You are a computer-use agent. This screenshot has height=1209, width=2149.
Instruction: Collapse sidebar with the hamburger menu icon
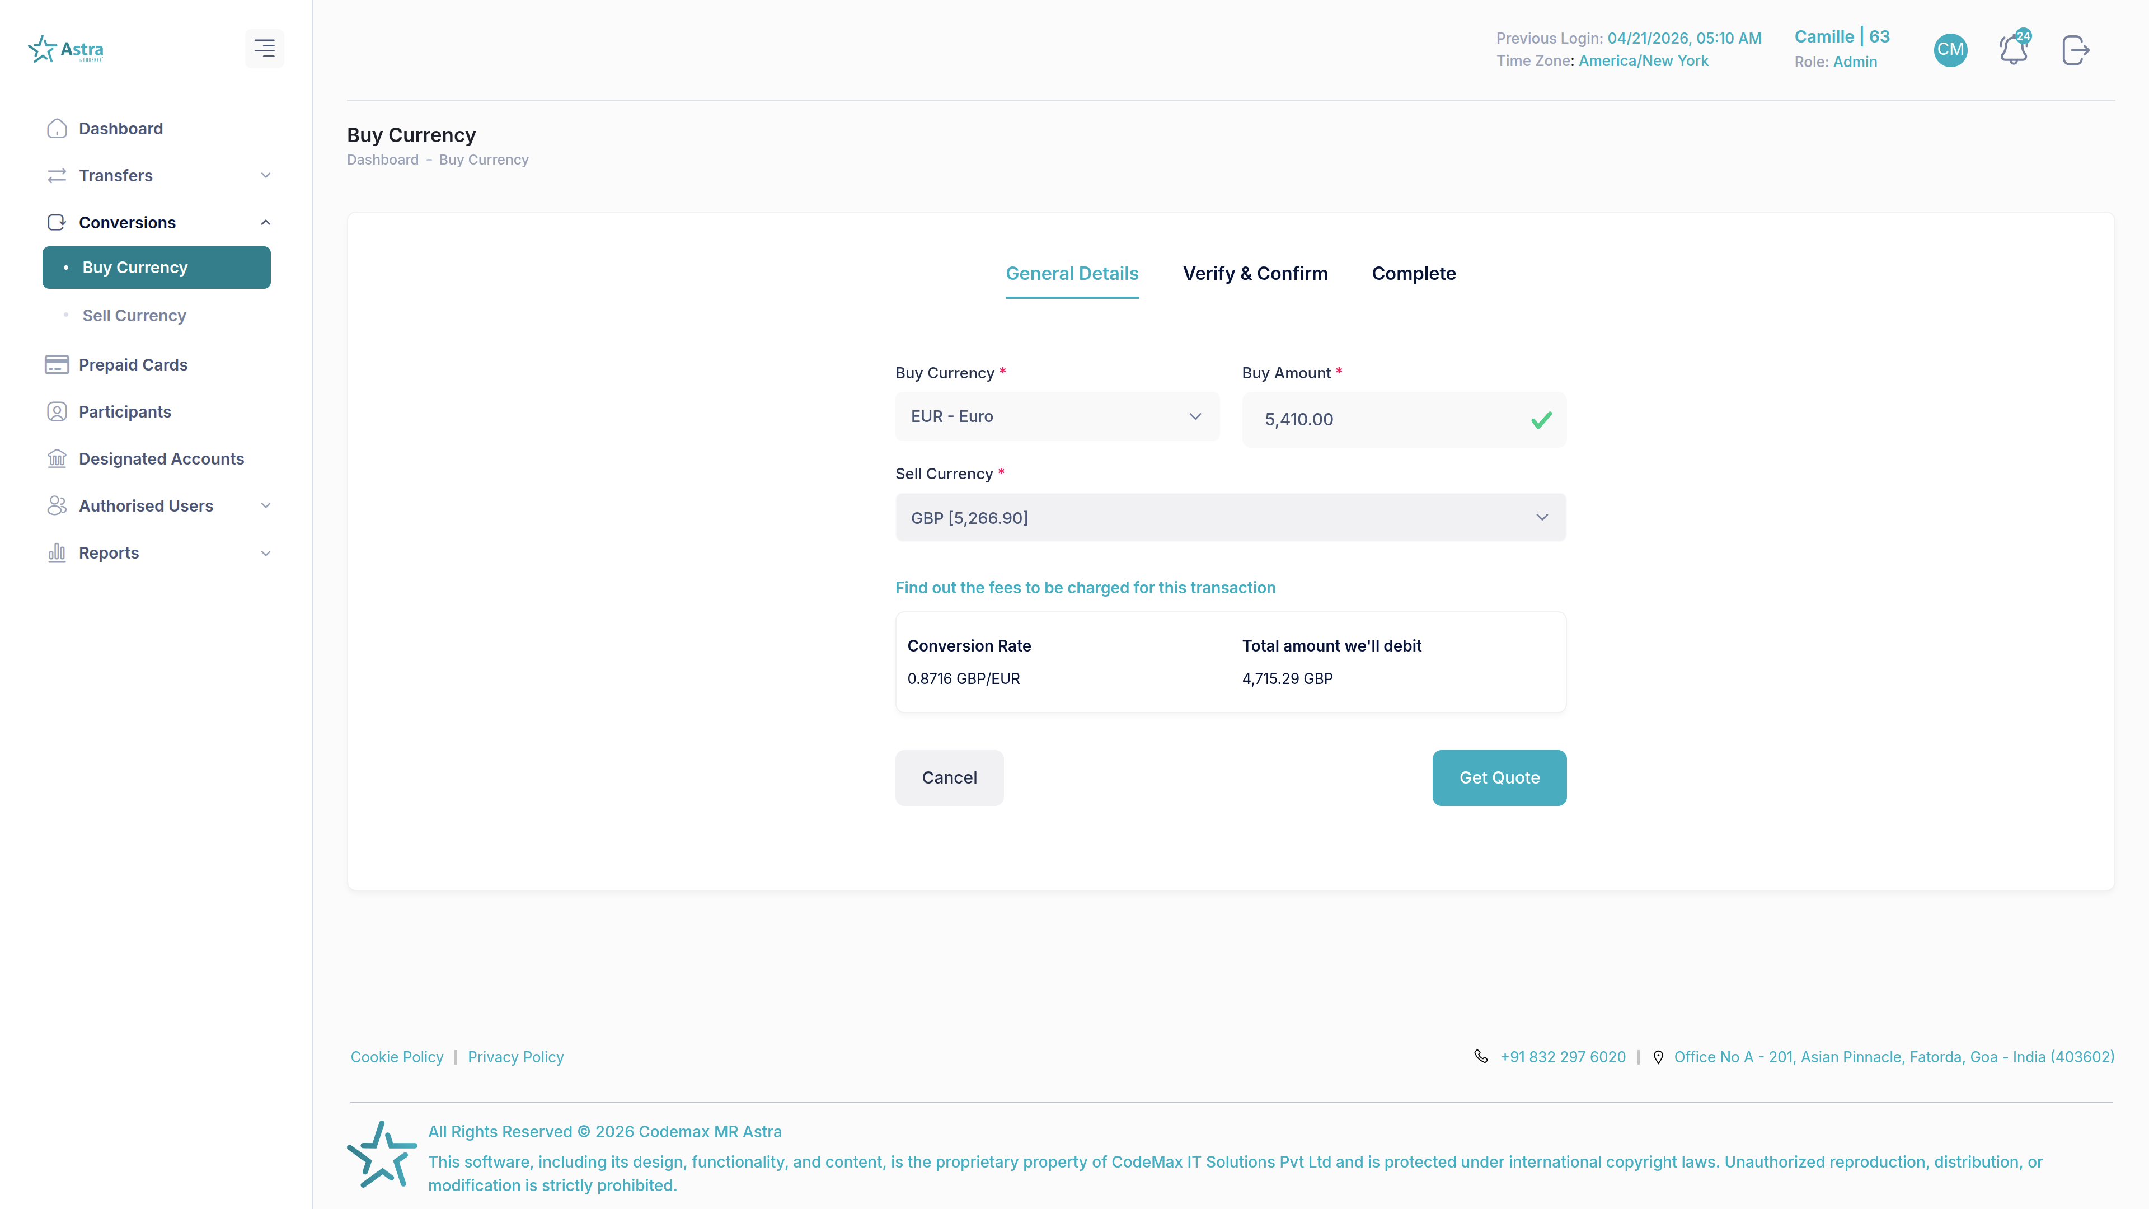click(x=265, y=48)
